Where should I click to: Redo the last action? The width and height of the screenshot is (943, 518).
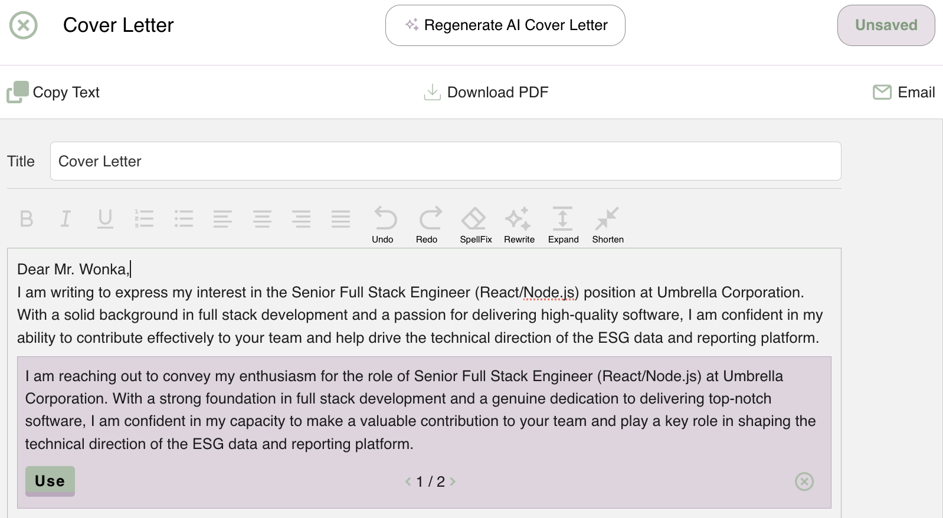click(x=429, y=224)
